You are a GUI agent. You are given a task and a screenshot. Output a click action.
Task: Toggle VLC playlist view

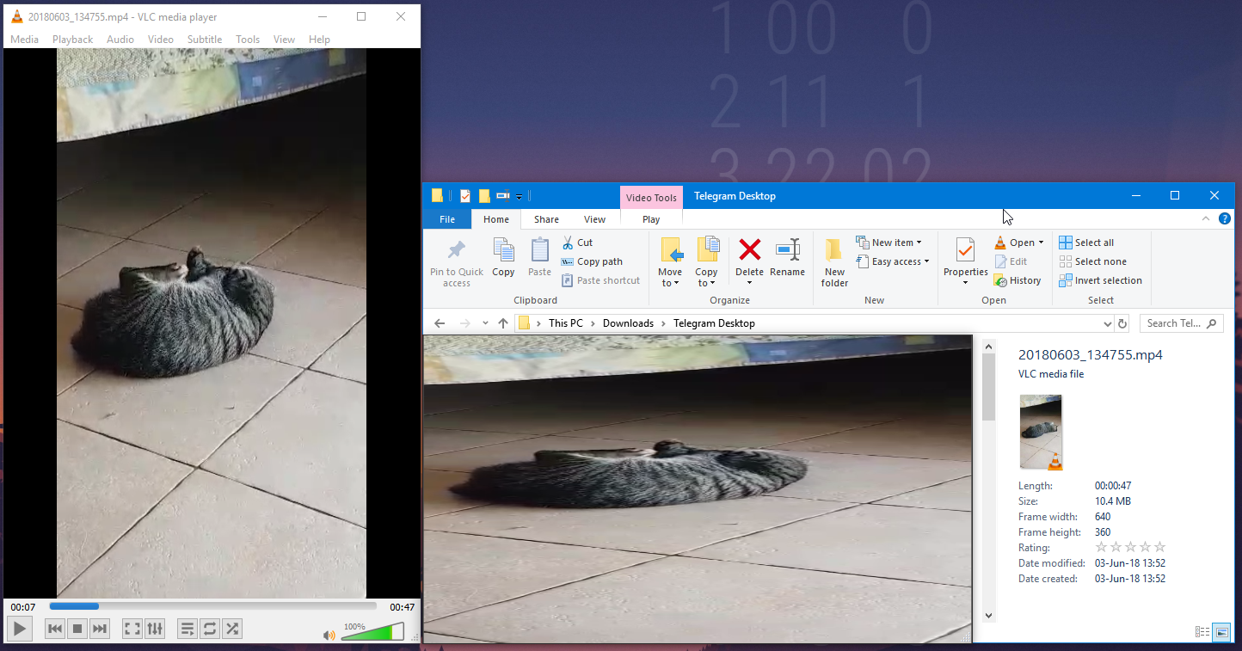tap(188, 629)
